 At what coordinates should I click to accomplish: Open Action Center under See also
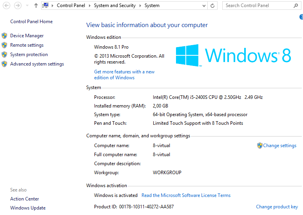(x=25, y=199)
